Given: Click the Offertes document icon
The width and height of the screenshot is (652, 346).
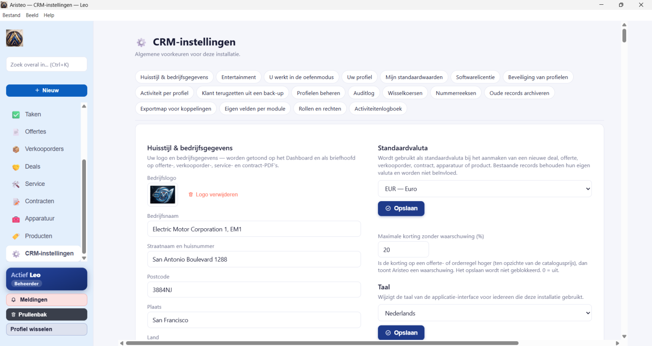Looking at the screenshot, I should pos(16,132).
